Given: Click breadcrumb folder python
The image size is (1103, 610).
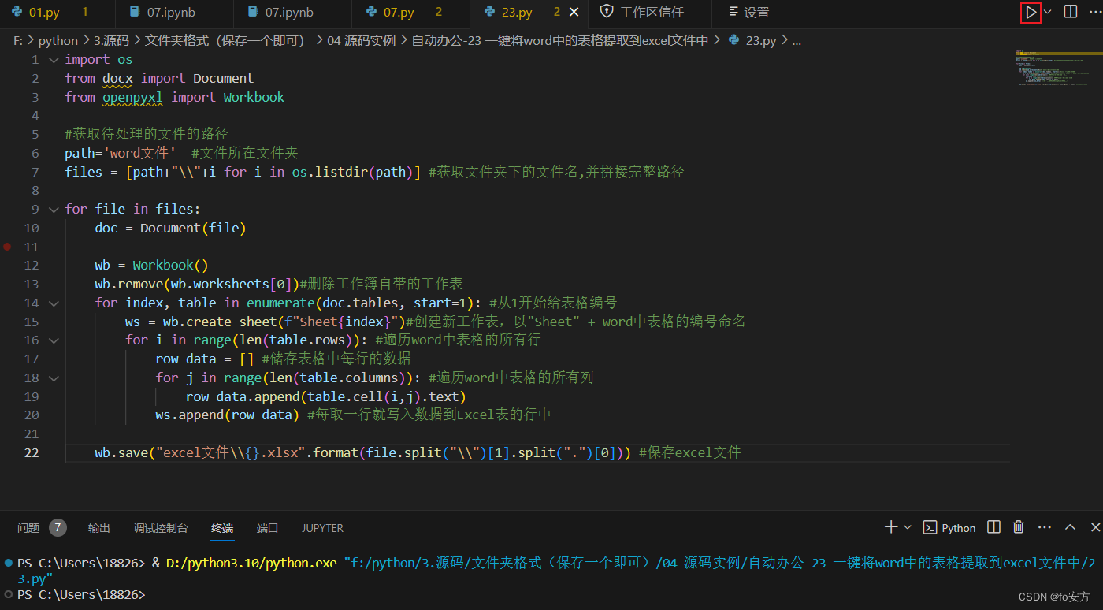Looking at the screenshot, I should [x=58, y=41].
